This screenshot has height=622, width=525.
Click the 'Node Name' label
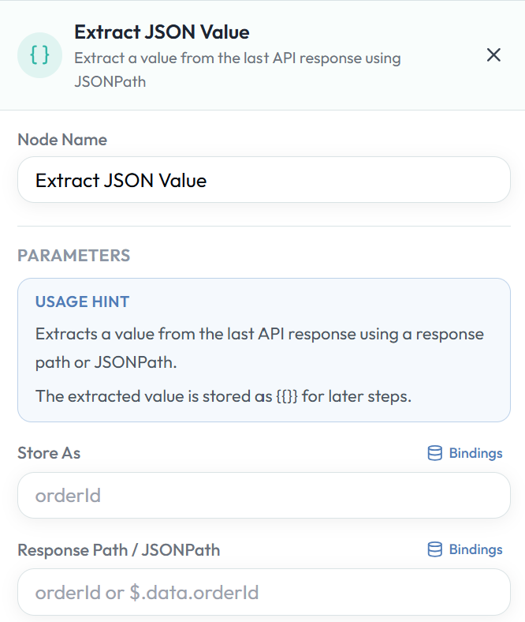[x=62, y=140]
